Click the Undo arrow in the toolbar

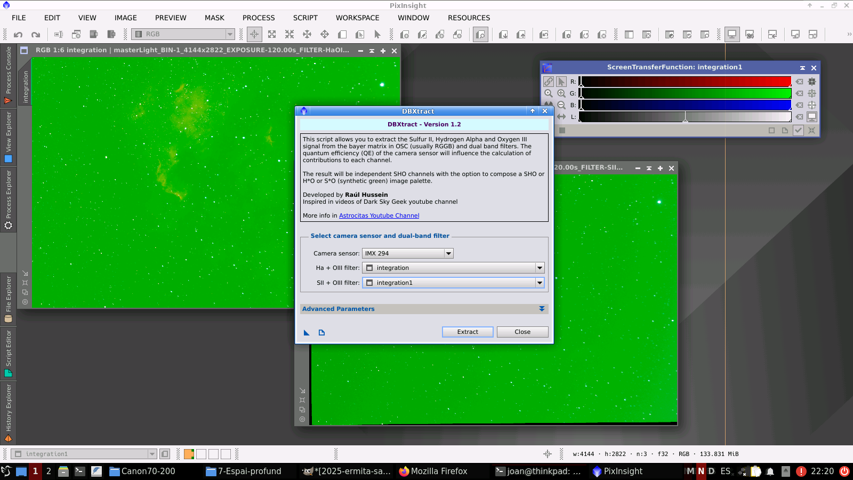pyautogui.click(x=18, y=35)
